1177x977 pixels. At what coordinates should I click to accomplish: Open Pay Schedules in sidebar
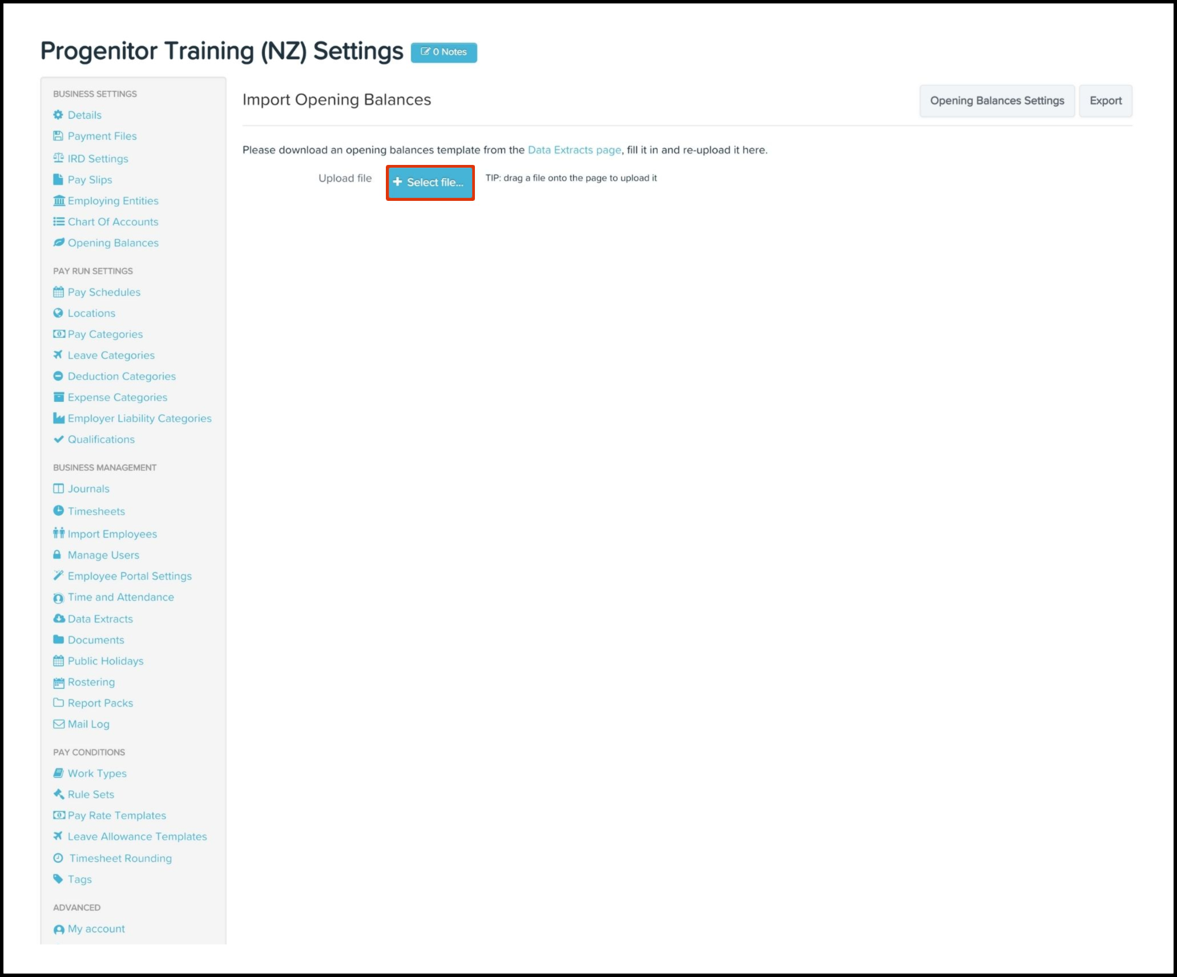click(x=104, y=292)
